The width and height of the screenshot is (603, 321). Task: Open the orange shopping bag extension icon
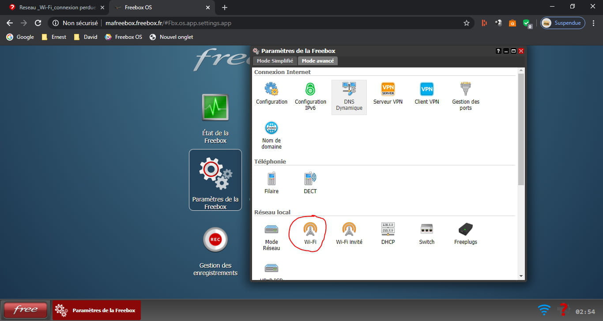coord(513,23)
